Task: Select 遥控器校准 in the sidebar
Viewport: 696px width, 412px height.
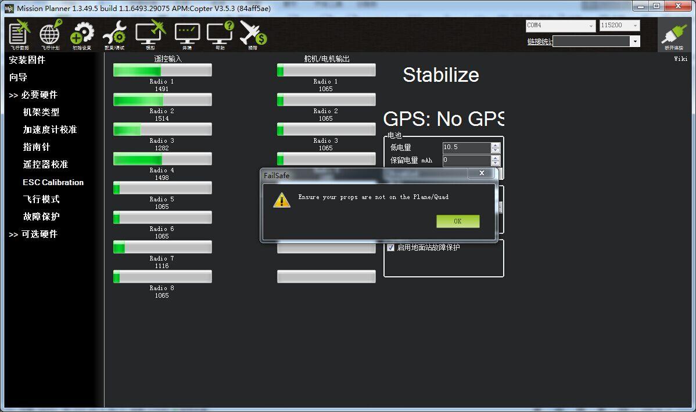Action: 45,165
